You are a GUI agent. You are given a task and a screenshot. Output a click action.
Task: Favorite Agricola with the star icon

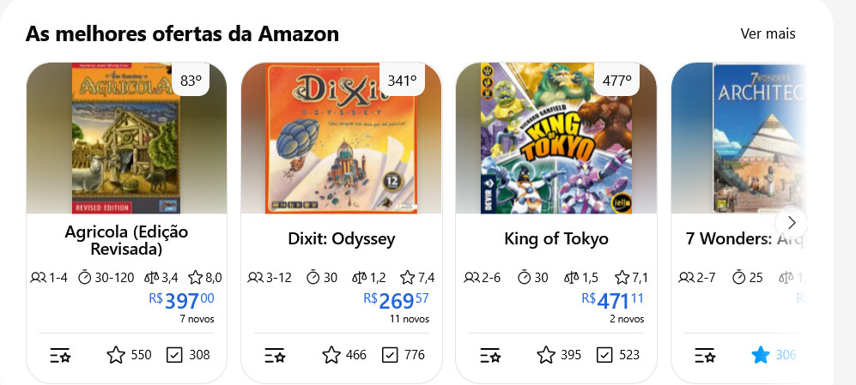click(116, 355)
